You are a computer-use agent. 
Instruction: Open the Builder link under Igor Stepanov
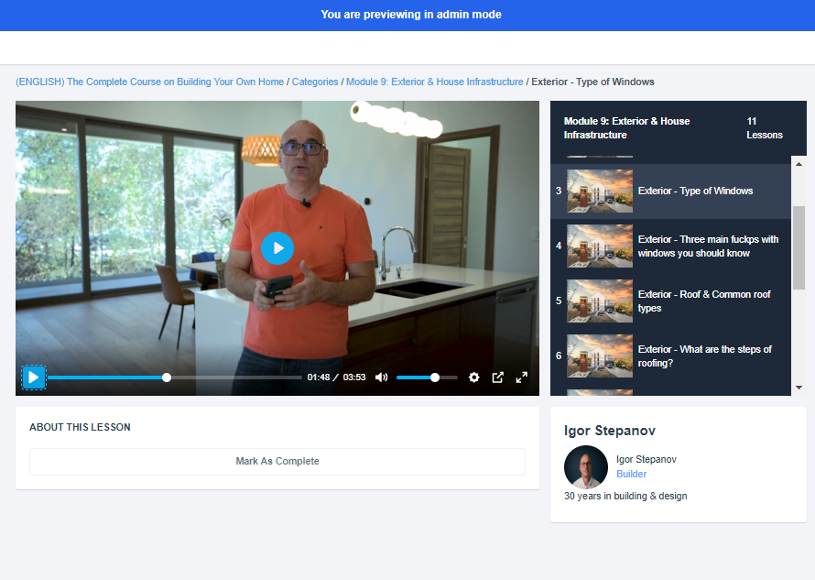[631, 474]
